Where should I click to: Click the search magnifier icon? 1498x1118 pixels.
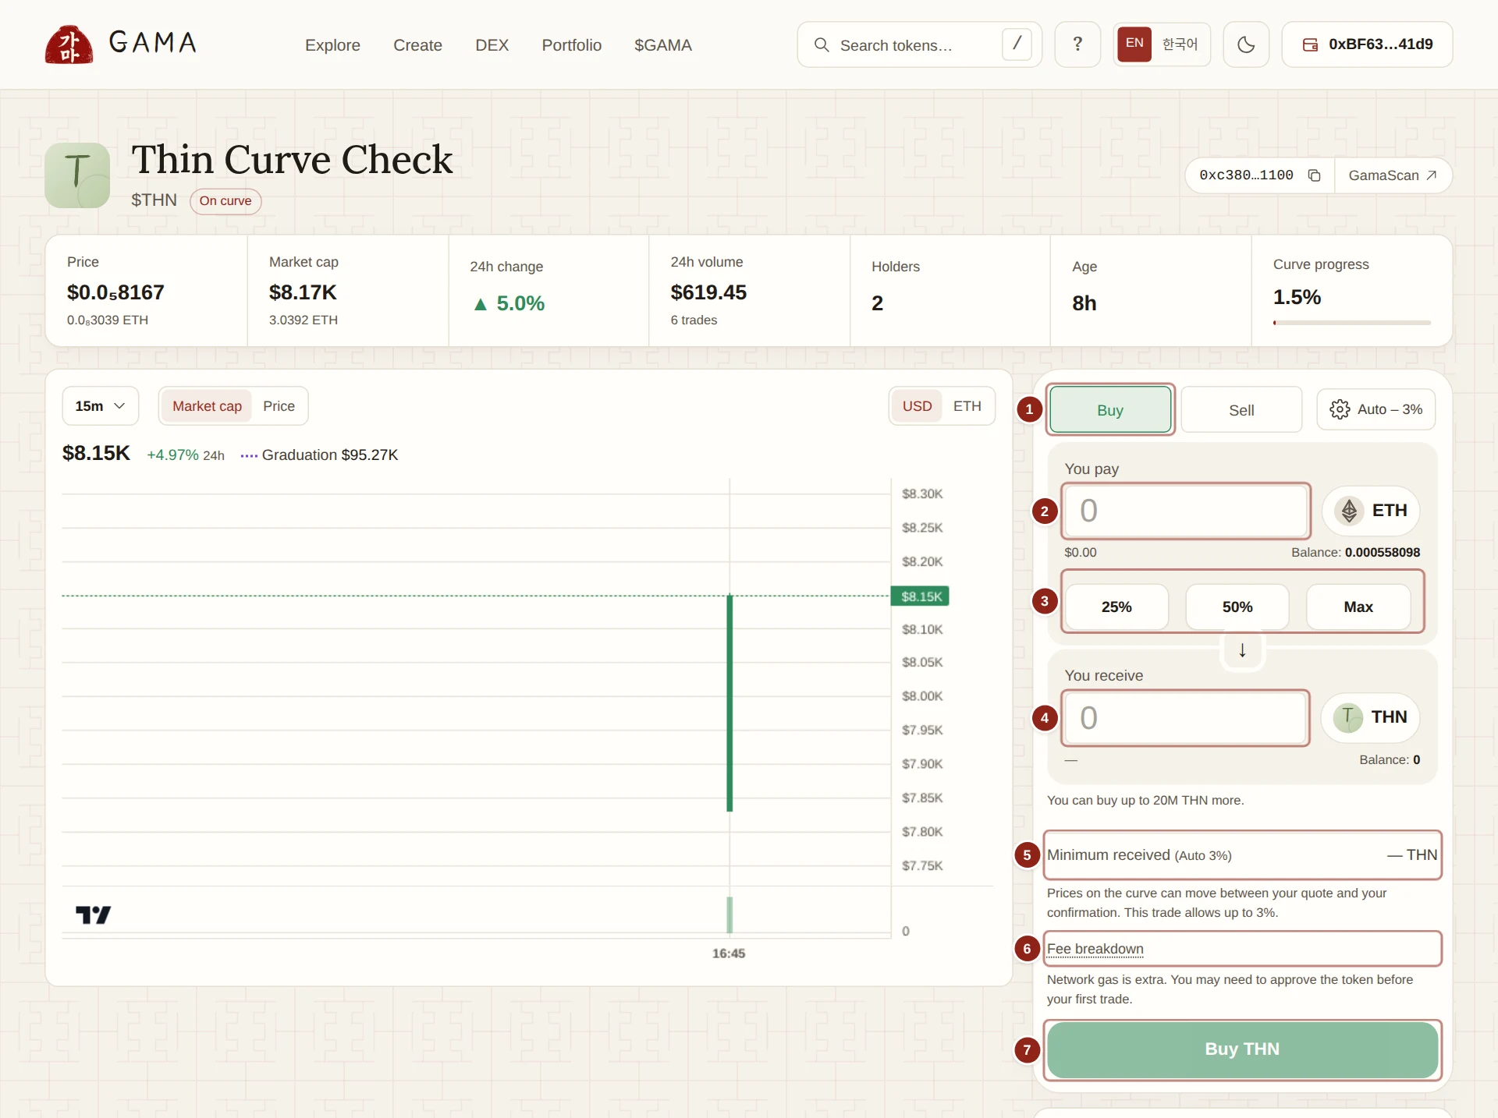[822, 45]
